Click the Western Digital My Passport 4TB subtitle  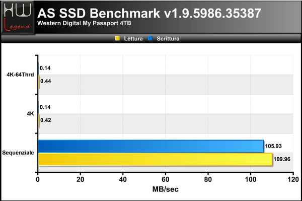84,23
